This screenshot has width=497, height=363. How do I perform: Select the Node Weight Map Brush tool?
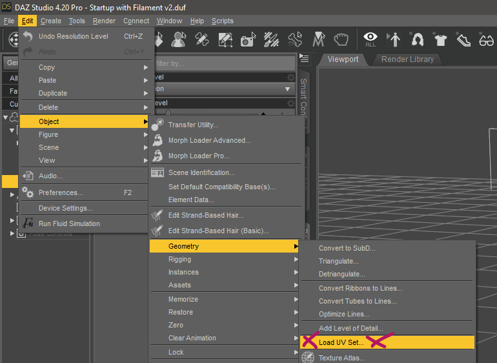point(272,39)
